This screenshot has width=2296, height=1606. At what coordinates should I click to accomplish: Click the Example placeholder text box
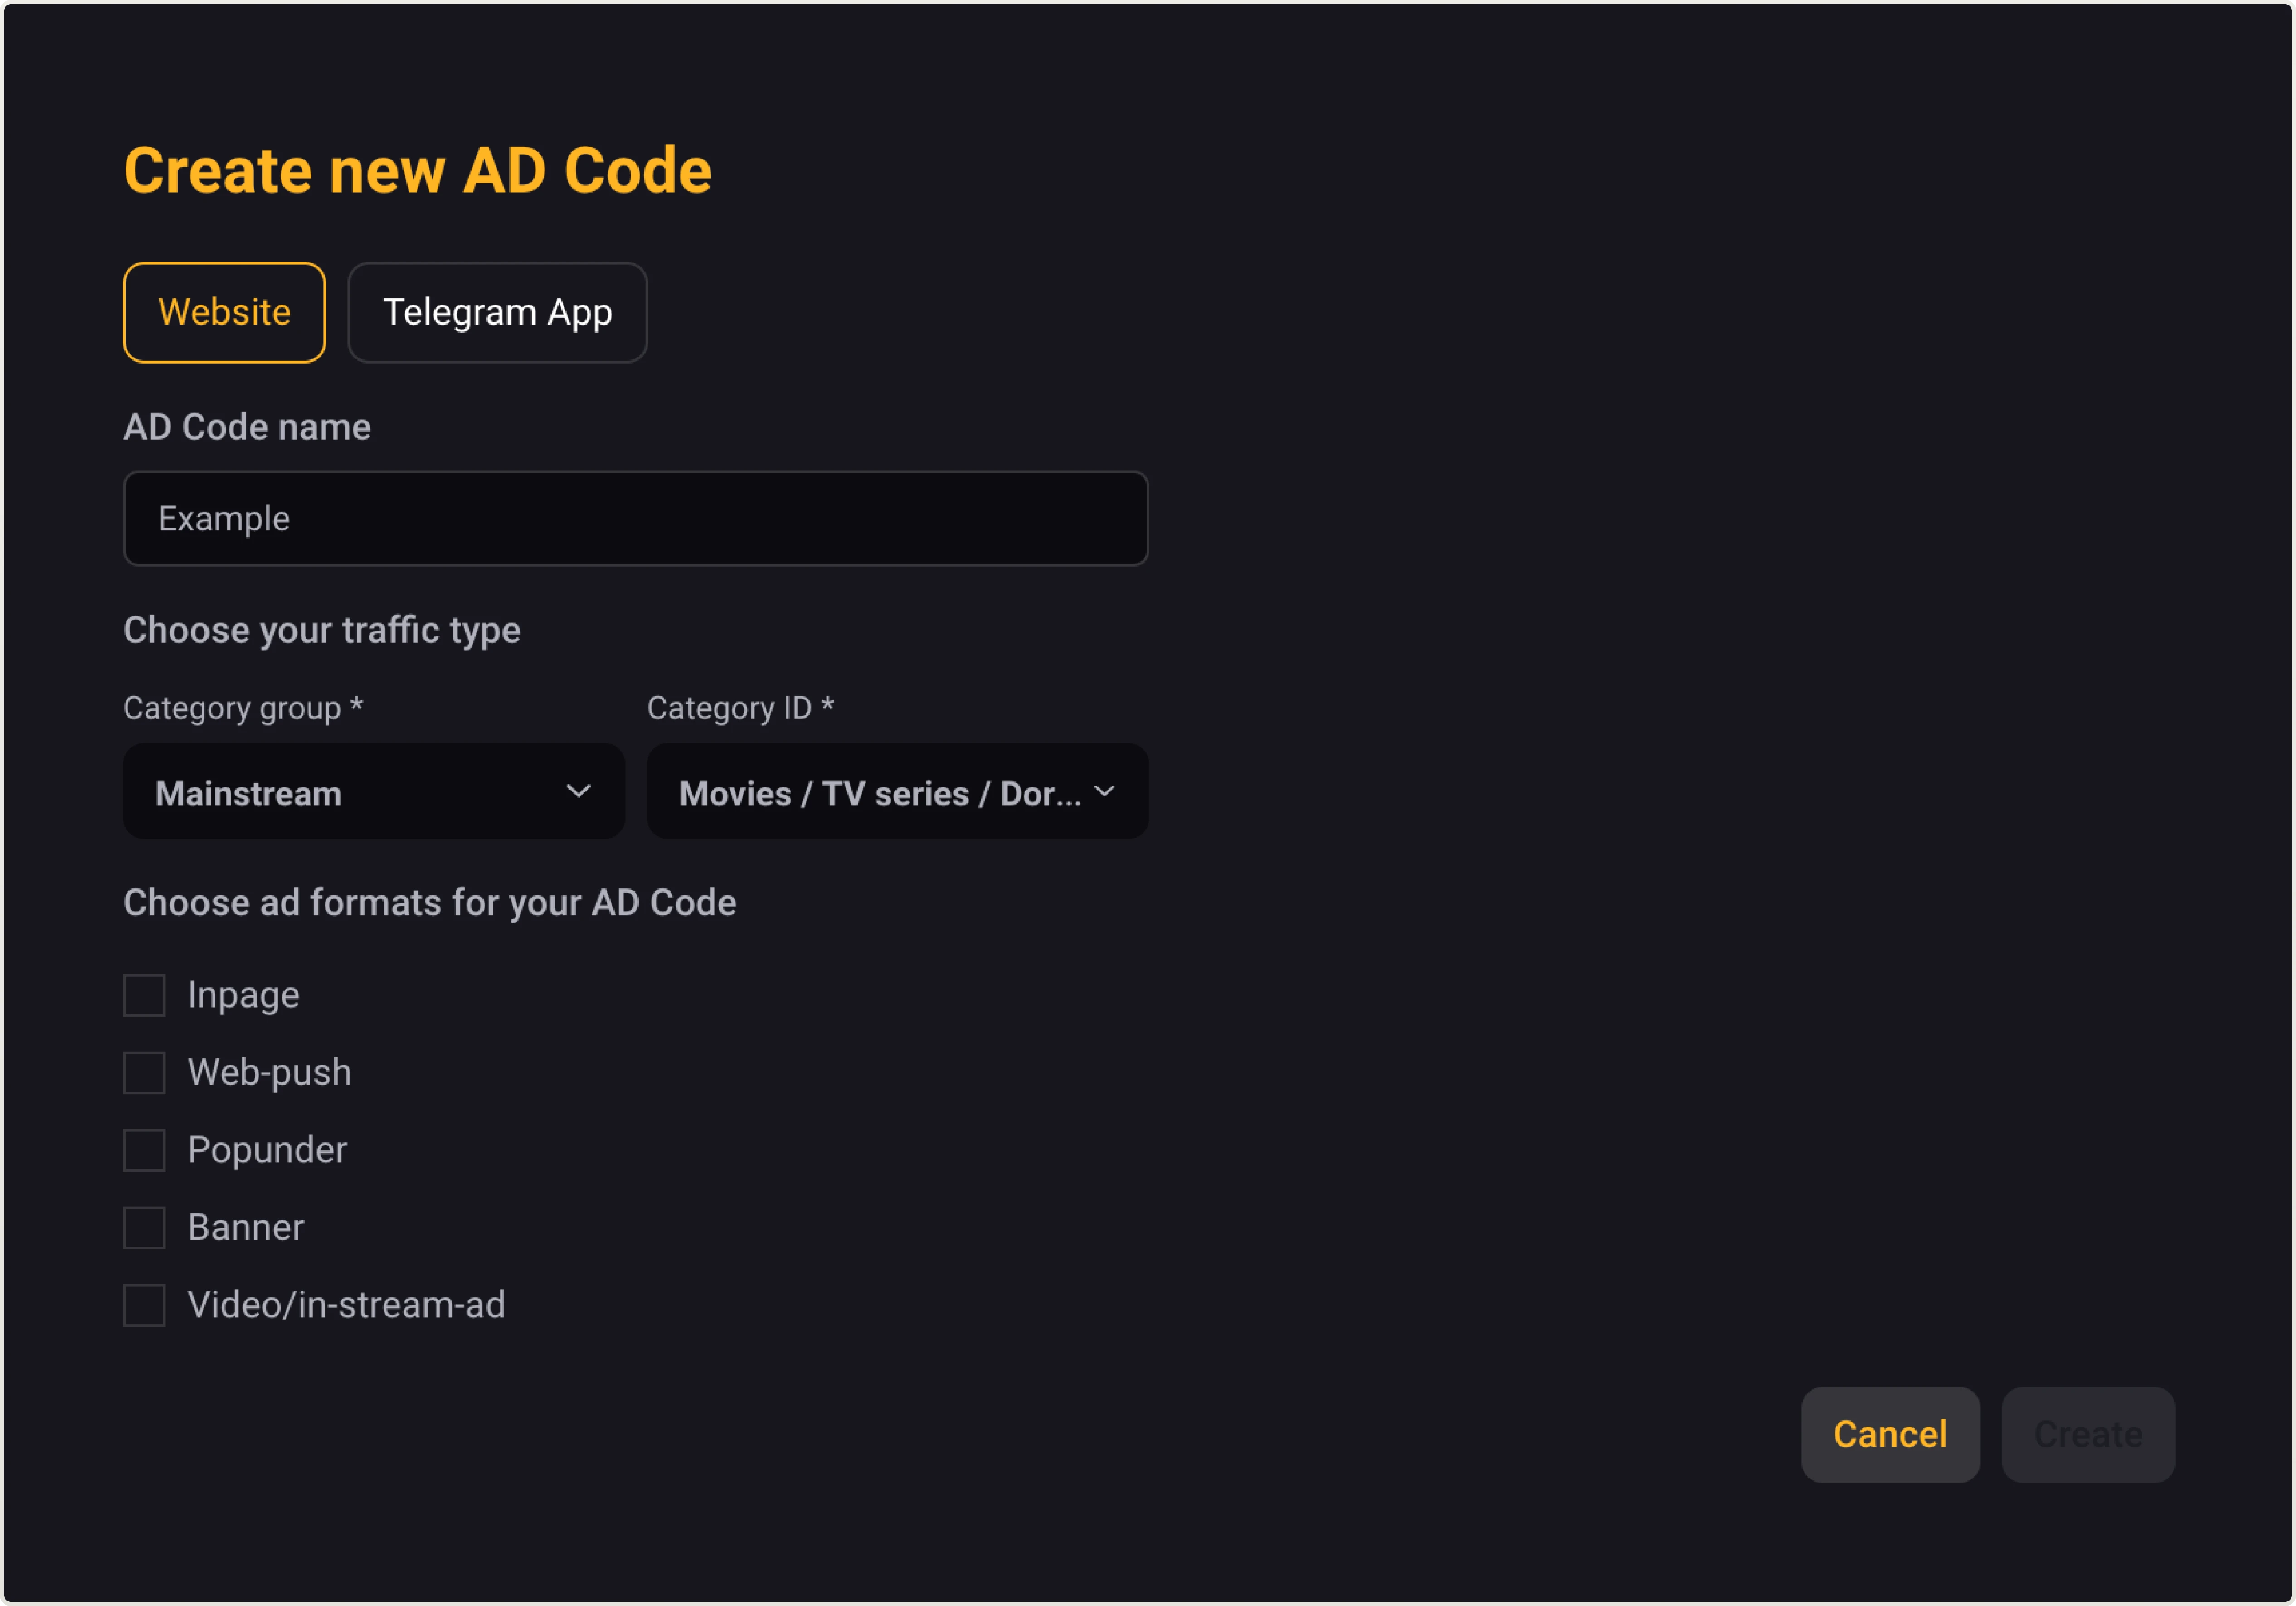pyautogui.click(x=636, y=518)
